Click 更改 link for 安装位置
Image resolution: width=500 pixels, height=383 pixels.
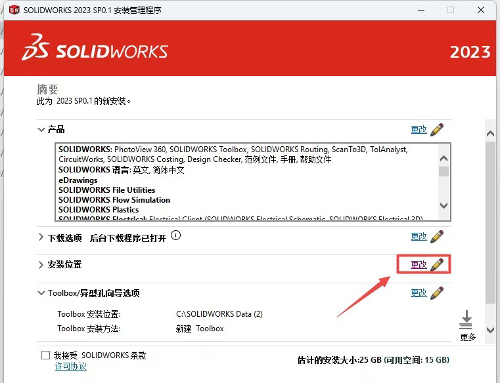pos(419,264)
